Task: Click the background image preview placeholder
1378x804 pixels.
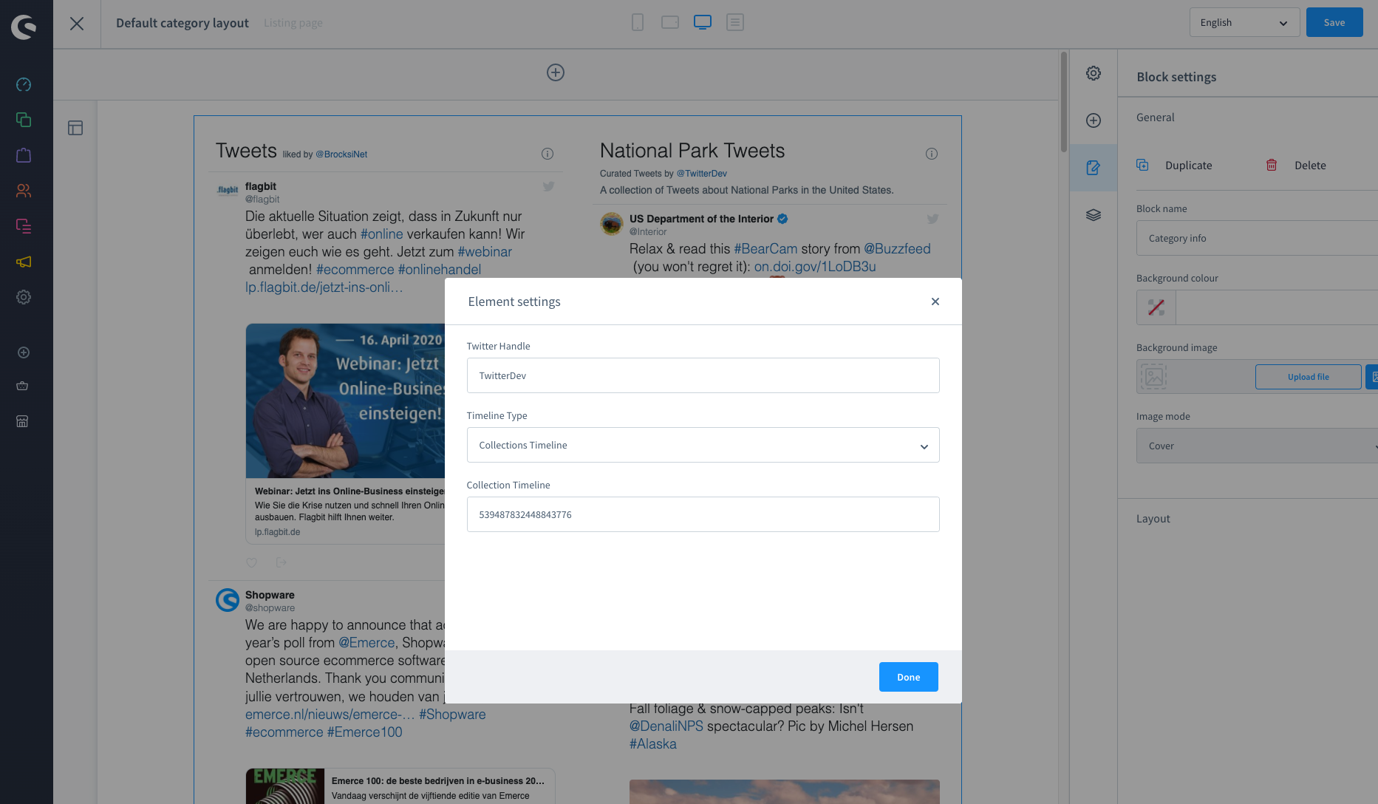Action: (1153, 377)
